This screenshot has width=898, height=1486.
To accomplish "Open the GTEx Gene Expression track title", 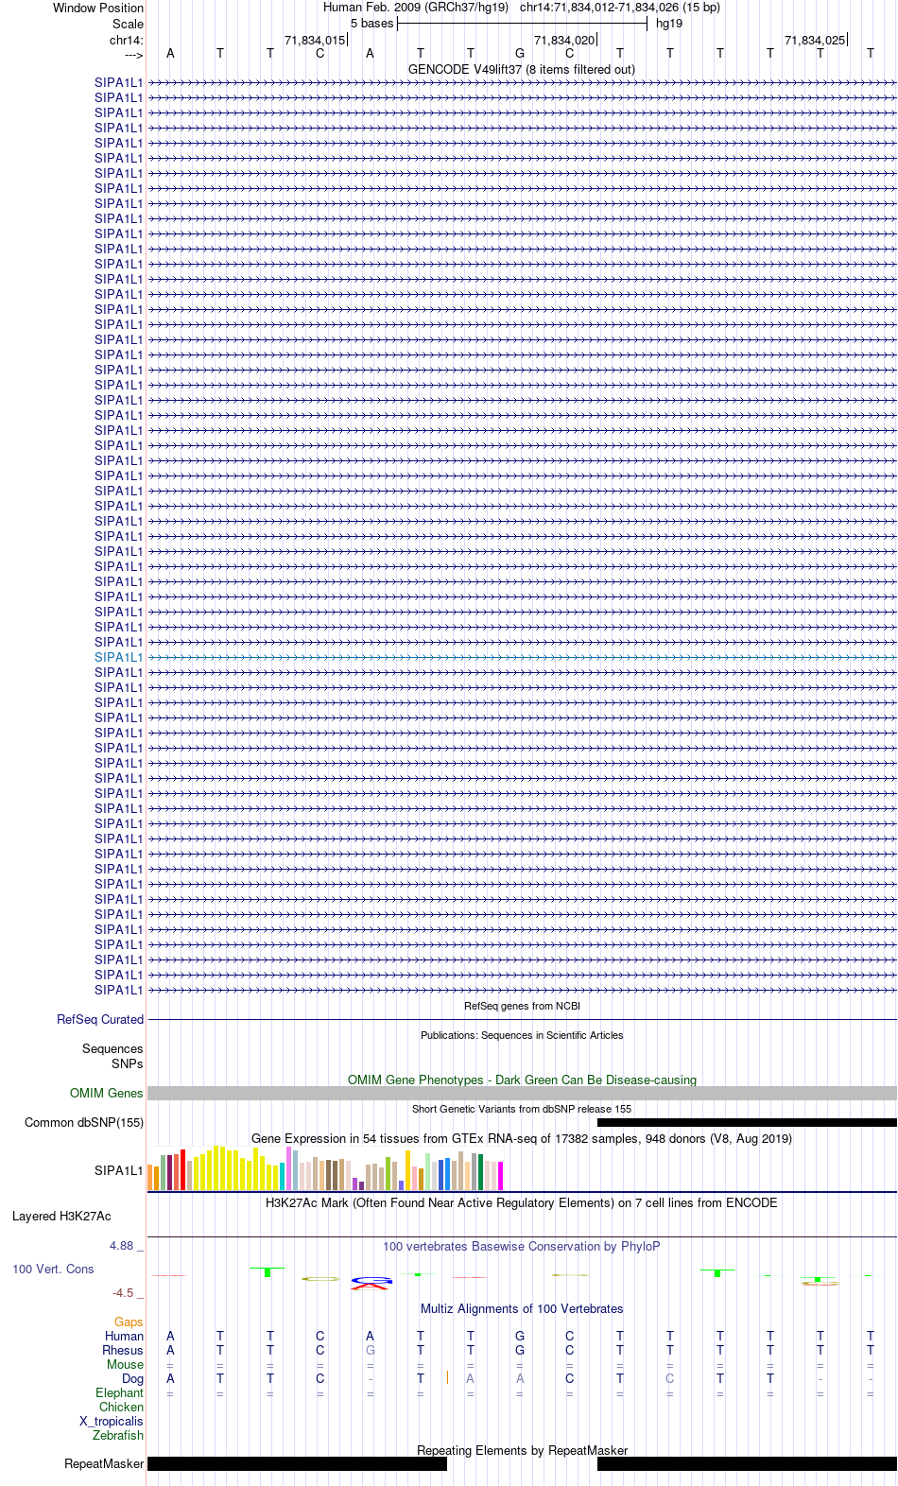I will click(522, 1138).
